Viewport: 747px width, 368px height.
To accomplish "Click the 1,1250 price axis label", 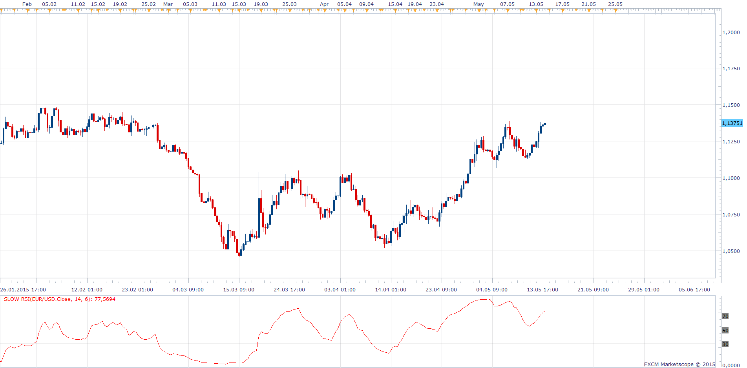I will click(x=731, y=141).
